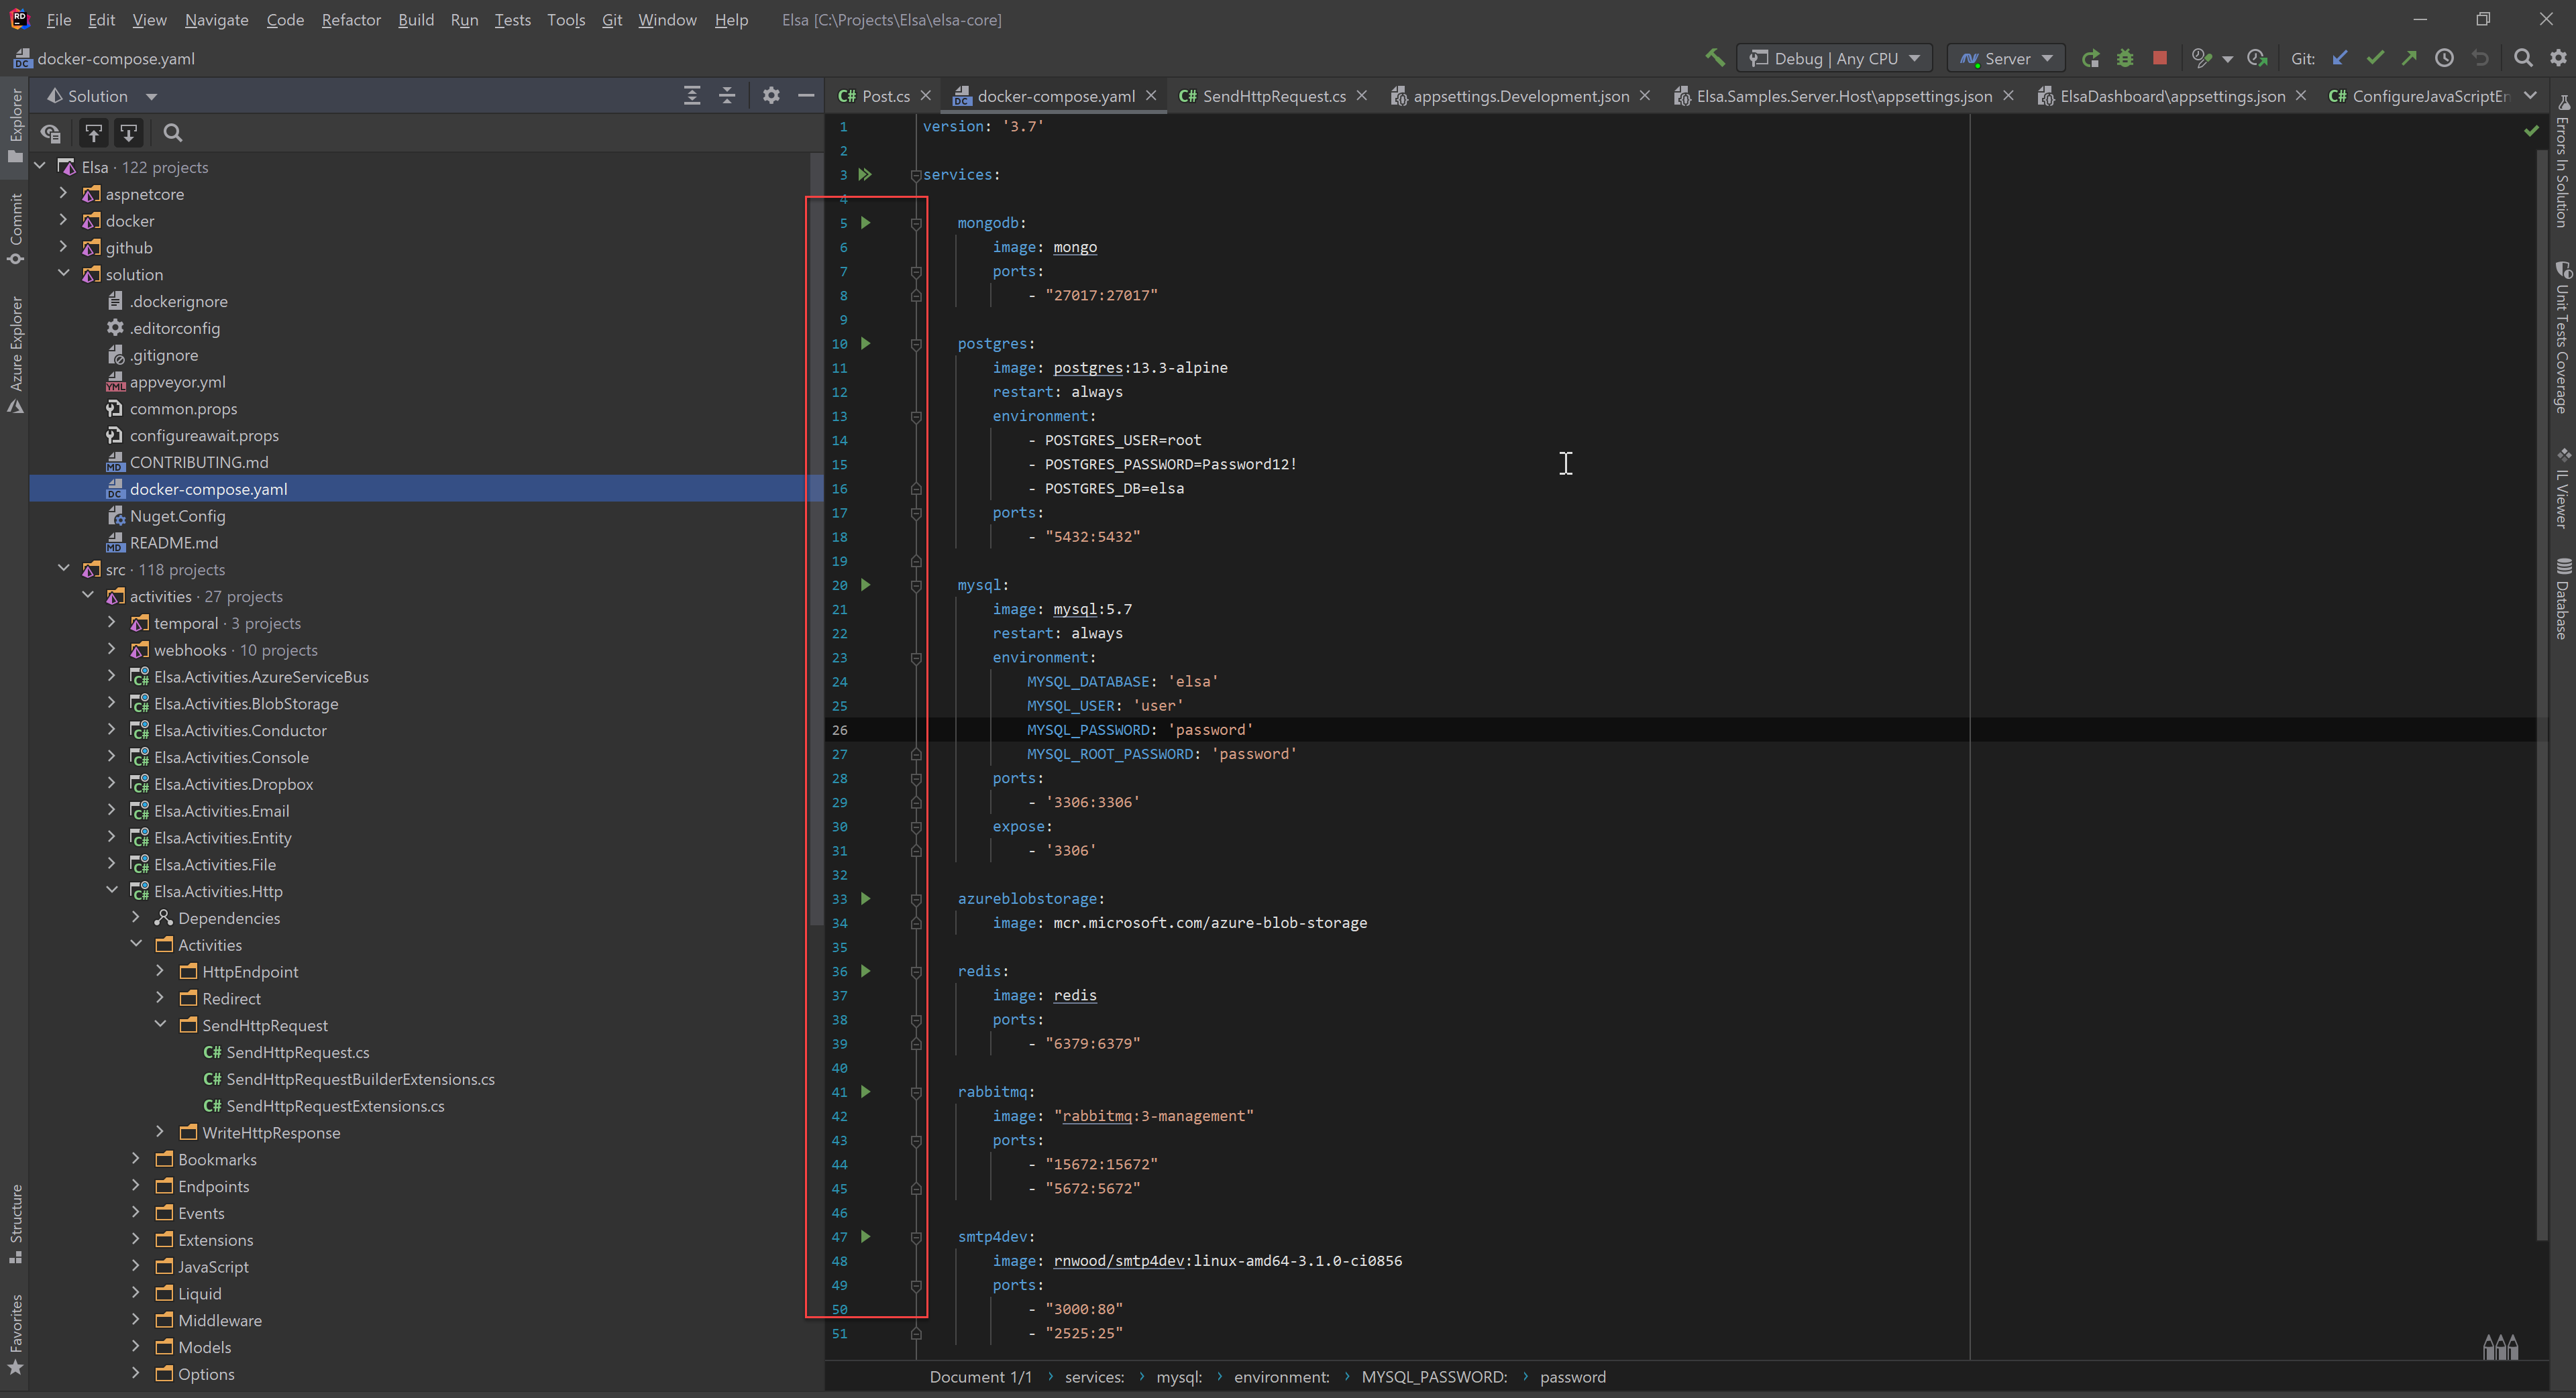Open the Commit tool window sidebar icon
The width and height of the screenshot is (2576, 1398).
tap(16, 222)
